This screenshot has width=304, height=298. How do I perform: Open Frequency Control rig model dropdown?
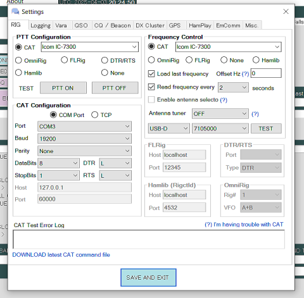229,47
